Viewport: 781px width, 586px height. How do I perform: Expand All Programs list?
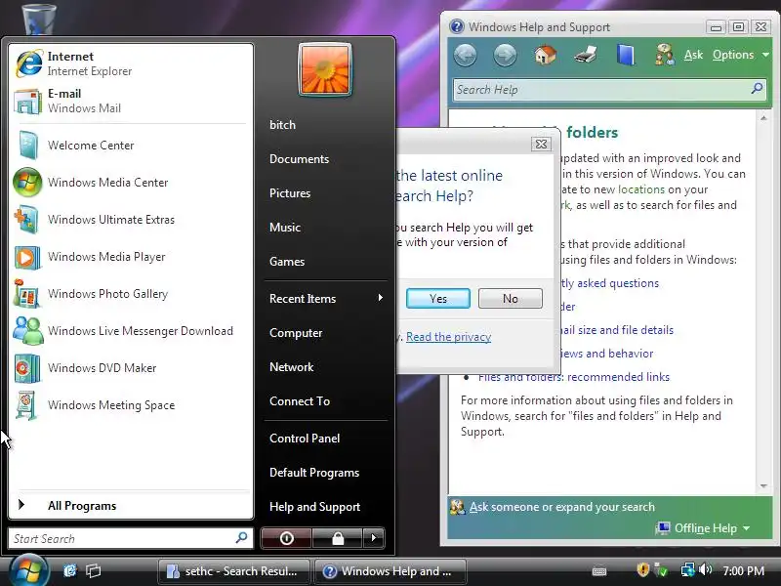point(131,505)
